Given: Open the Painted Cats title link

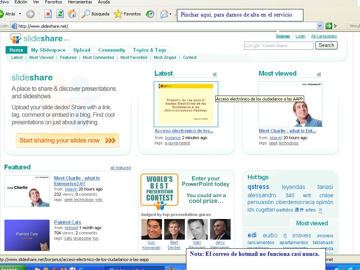Looking at the screenshot, I should click(67, 222).
